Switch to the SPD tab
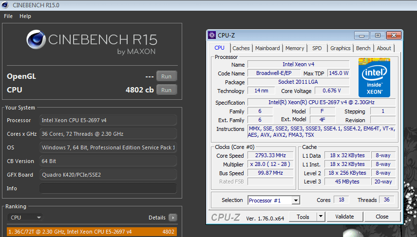The width and height of the screenshot is (417, 237). [x=317, y=48]
